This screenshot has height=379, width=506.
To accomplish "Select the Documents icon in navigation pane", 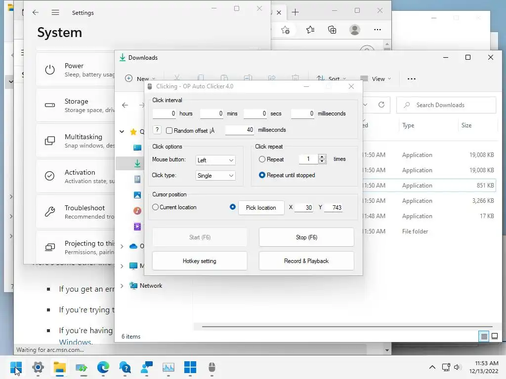I will 137,179.
